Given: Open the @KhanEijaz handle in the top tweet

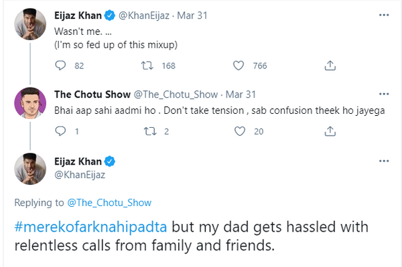Looking at the screenshot, I should (144, 15).
